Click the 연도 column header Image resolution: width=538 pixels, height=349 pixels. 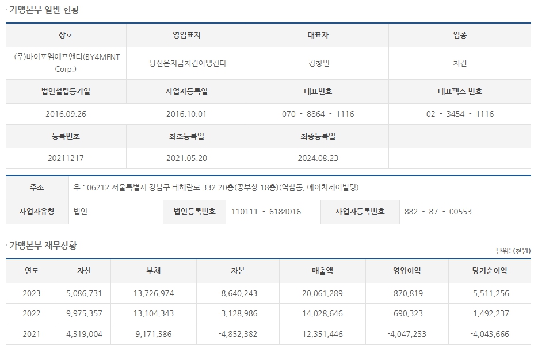[32, 271]
